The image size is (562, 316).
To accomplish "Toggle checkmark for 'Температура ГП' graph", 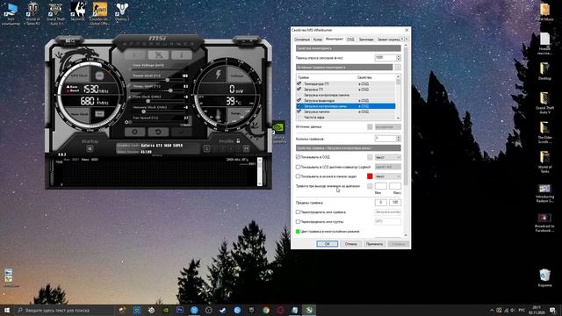I will point(299,83).
